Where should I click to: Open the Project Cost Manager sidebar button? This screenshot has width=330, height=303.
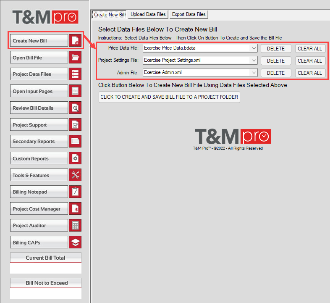39,208
